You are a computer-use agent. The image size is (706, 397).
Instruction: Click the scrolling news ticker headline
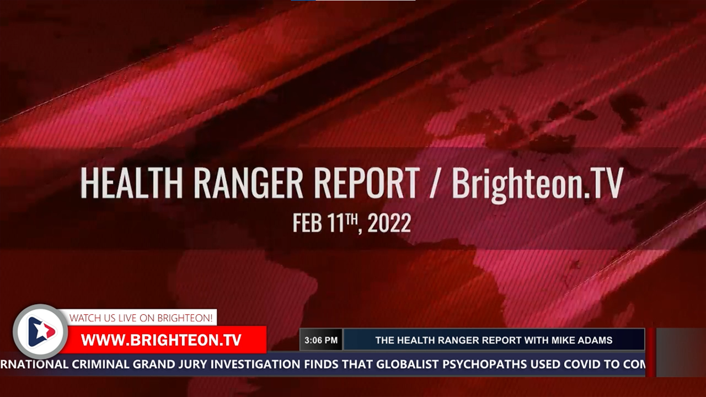322,364
